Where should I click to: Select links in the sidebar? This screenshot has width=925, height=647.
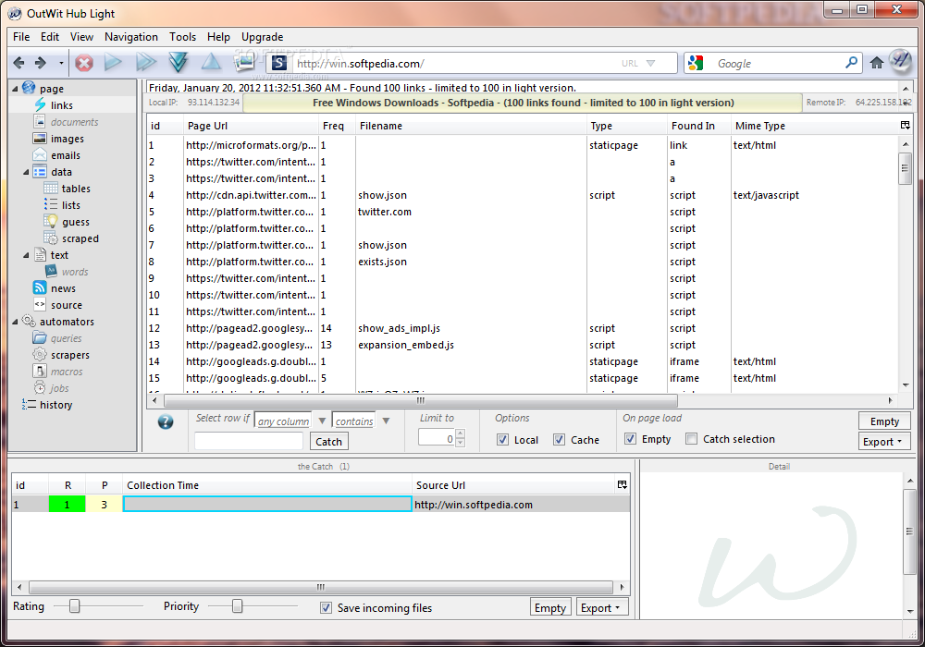(61, 105)
